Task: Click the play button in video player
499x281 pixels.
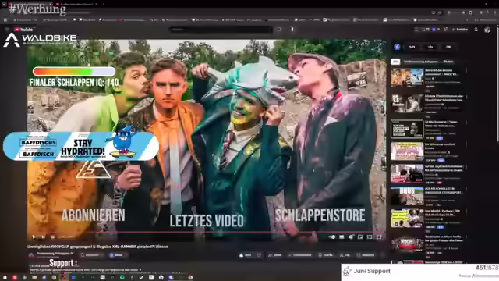Action: click(x=34, y=237)
